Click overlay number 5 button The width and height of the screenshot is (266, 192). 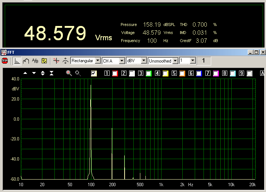pyautogui.click(x=174, y=74)
